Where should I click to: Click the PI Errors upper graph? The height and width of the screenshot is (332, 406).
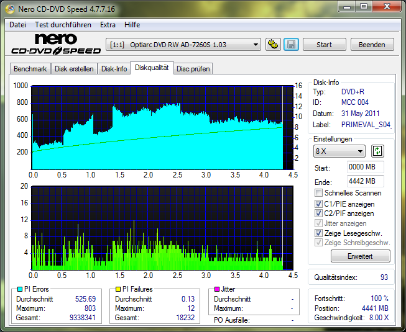tap(162, 128)
